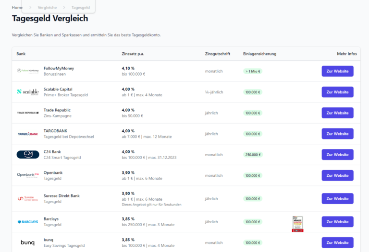Click the Einlagensicherung column header
369x252 pixels.
pos(259,54)
